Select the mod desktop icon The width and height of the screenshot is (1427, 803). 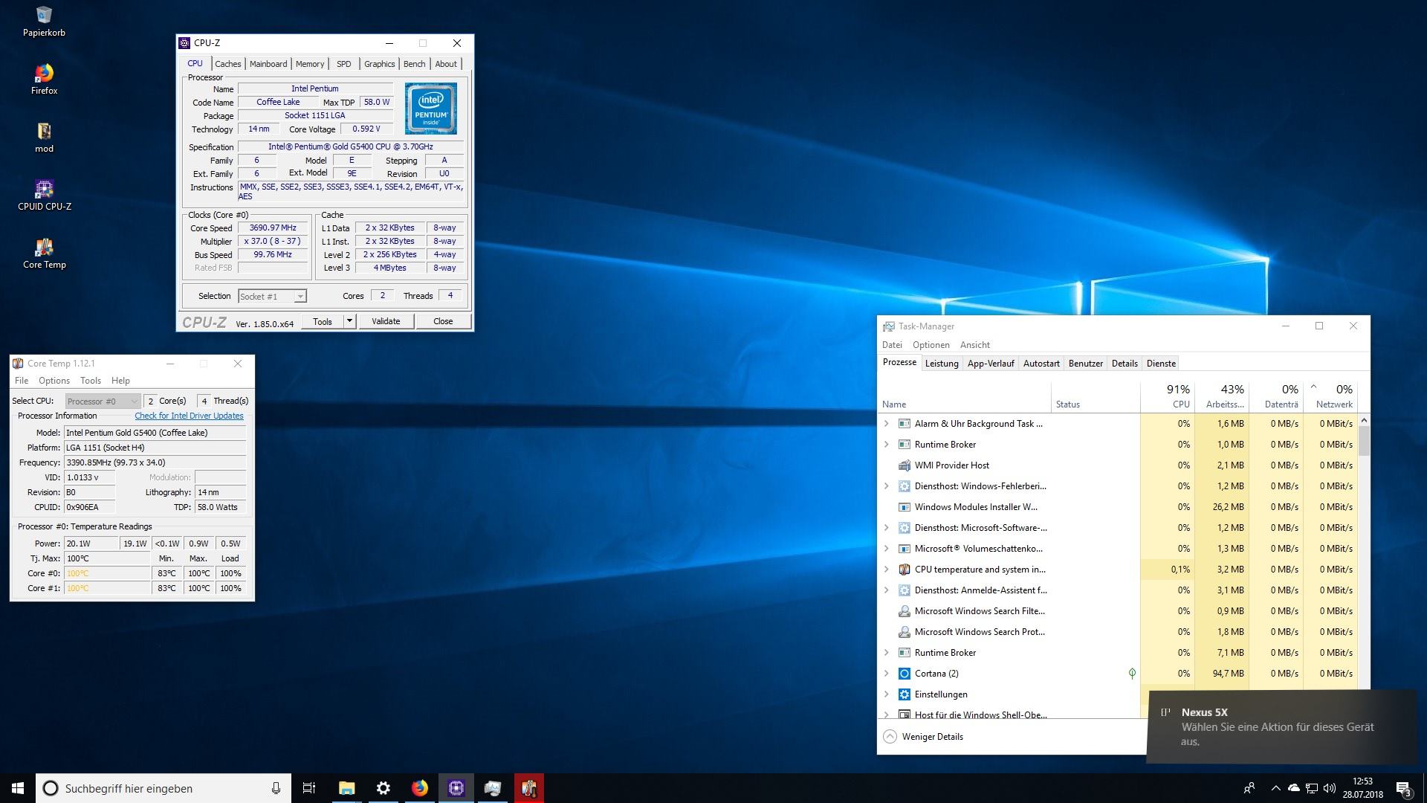coord(44,137)
